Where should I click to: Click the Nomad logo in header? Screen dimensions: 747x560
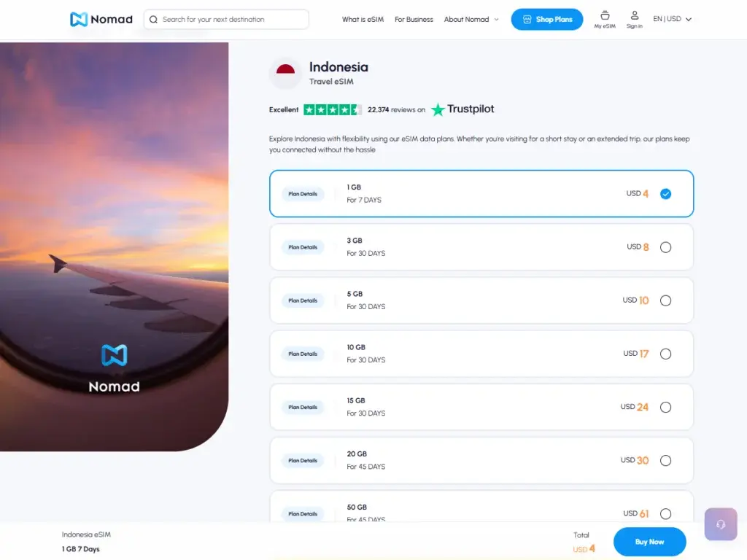coord(101,20)
